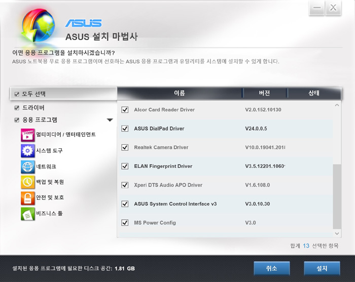Viewport: 355px width, 282px height.
Task: Click the 모두 선택 label
Action: tap(34, 94)
